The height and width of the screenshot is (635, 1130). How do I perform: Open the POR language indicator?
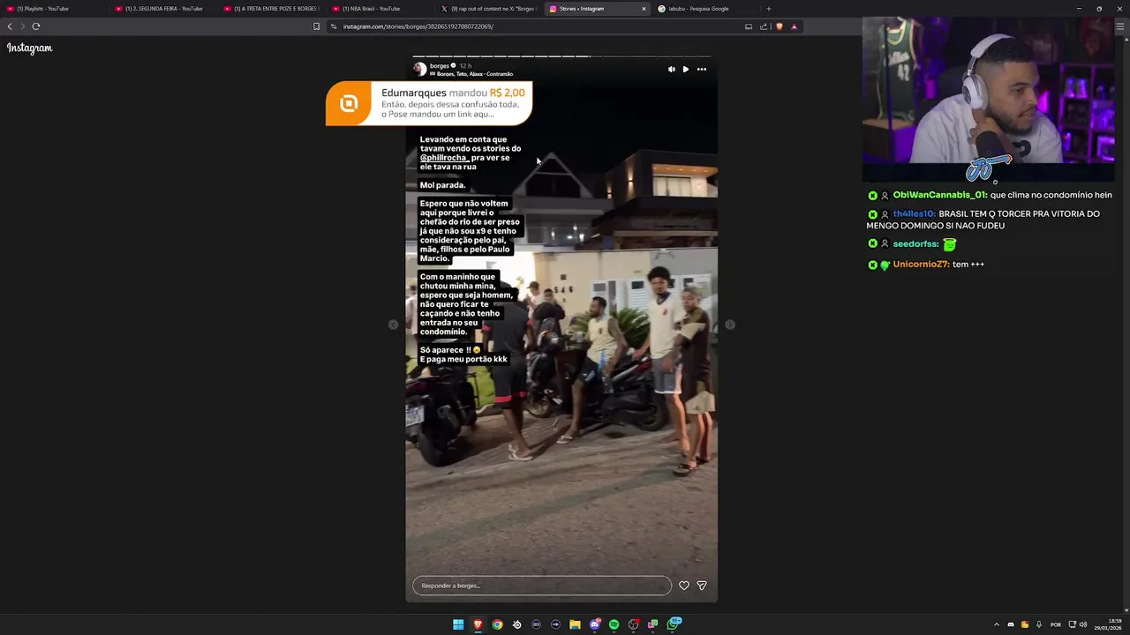pos(1056,624)
